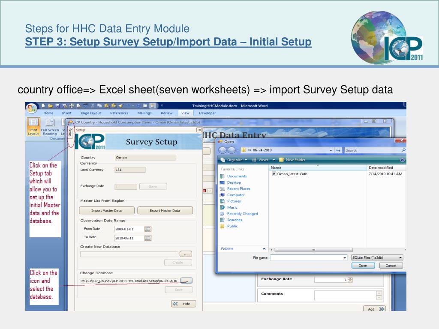Click the Name column header
The height and width of the screenshot is (329, 439).
click(318, 167)
